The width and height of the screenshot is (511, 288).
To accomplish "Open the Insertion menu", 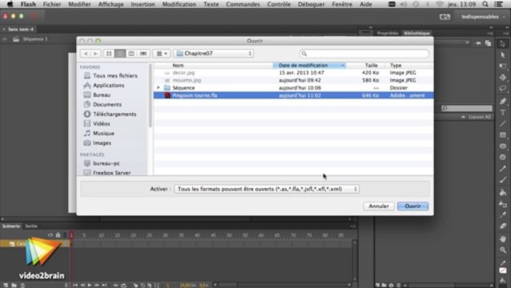I will pyautogui.click(x=142, y=4).
